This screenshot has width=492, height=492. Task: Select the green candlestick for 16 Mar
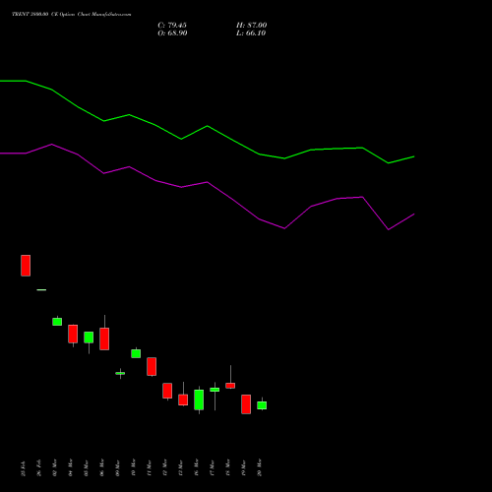click(x=199, y=400)
